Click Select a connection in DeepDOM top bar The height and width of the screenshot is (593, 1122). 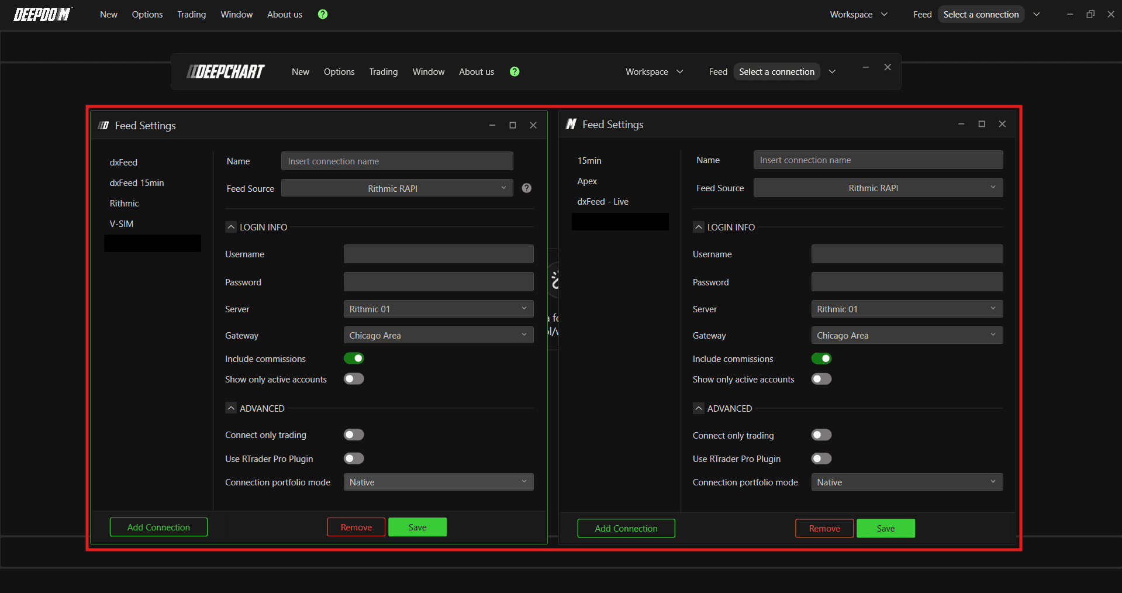(x=981, y=14)
